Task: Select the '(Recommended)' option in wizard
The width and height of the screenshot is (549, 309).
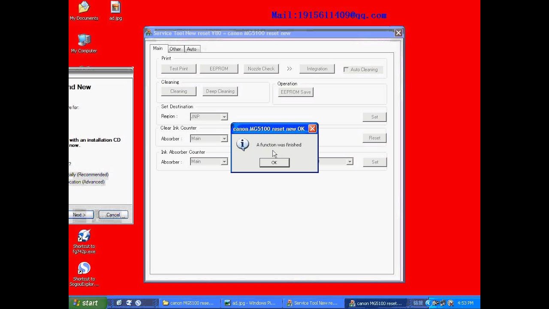Action: click(x=89, y=175)
